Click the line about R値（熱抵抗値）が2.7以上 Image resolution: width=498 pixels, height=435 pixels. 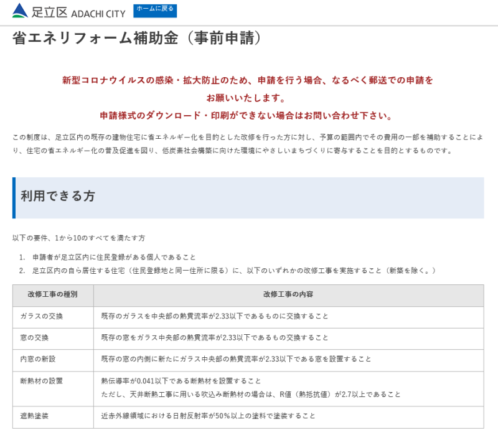(251, 395)
